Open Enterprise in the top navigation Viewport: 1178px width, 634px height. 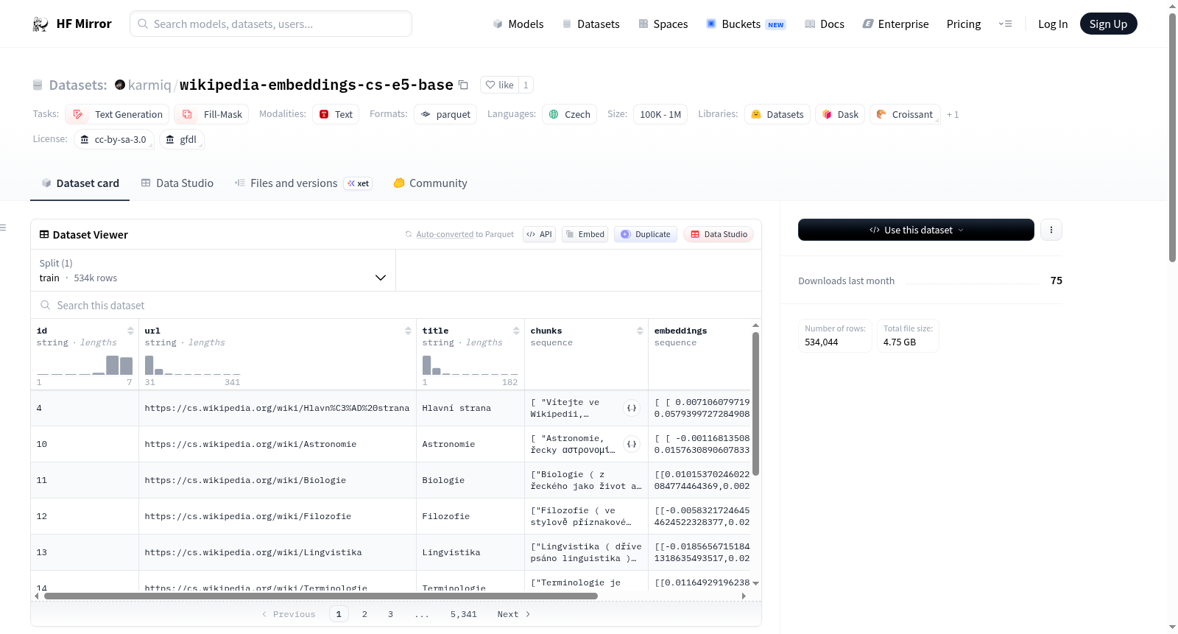(895, 24)
